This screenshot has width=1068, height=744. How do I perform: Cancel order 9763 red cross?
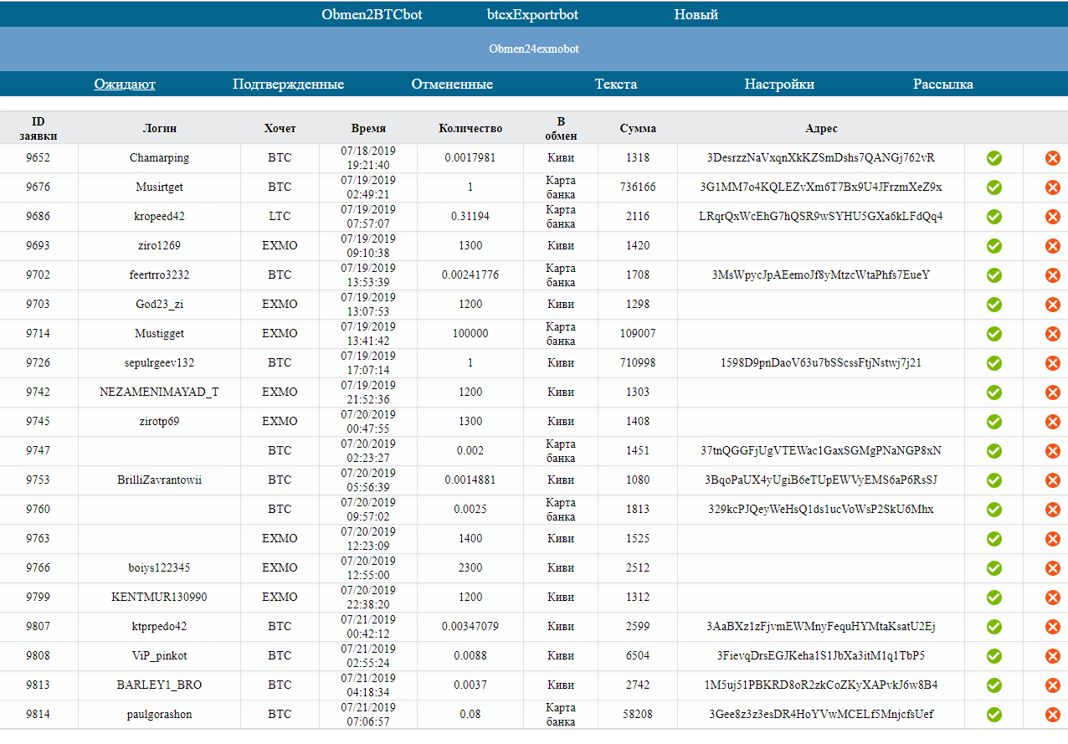[x=1053, y=539]
